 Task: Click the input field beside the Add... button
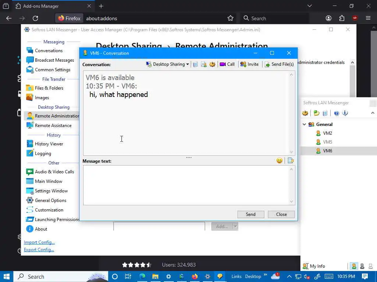[159, 226]
